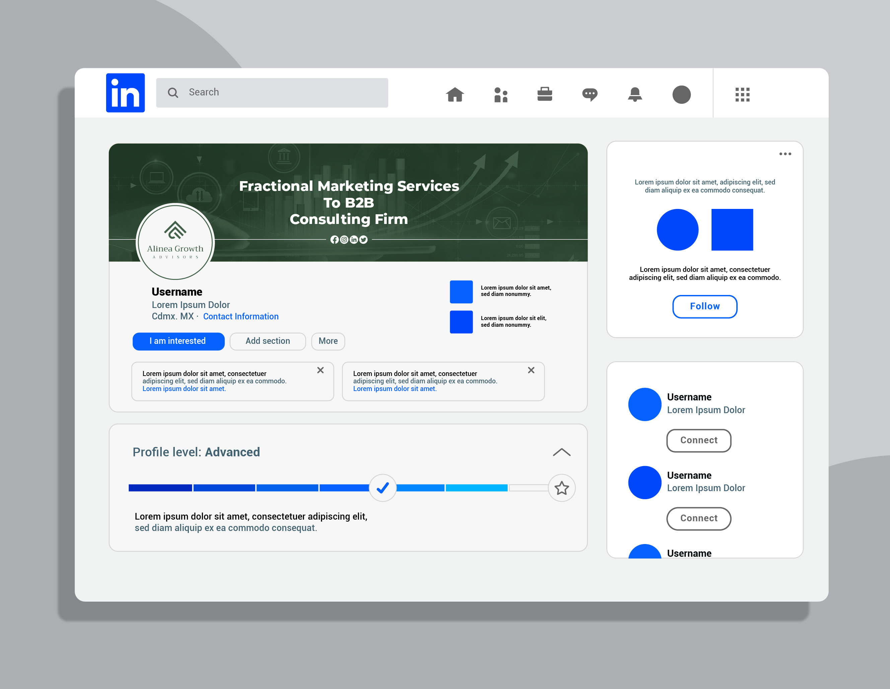
Task: Close the second Lorem ipsum notice card
Action: click(x=531, y=370)
